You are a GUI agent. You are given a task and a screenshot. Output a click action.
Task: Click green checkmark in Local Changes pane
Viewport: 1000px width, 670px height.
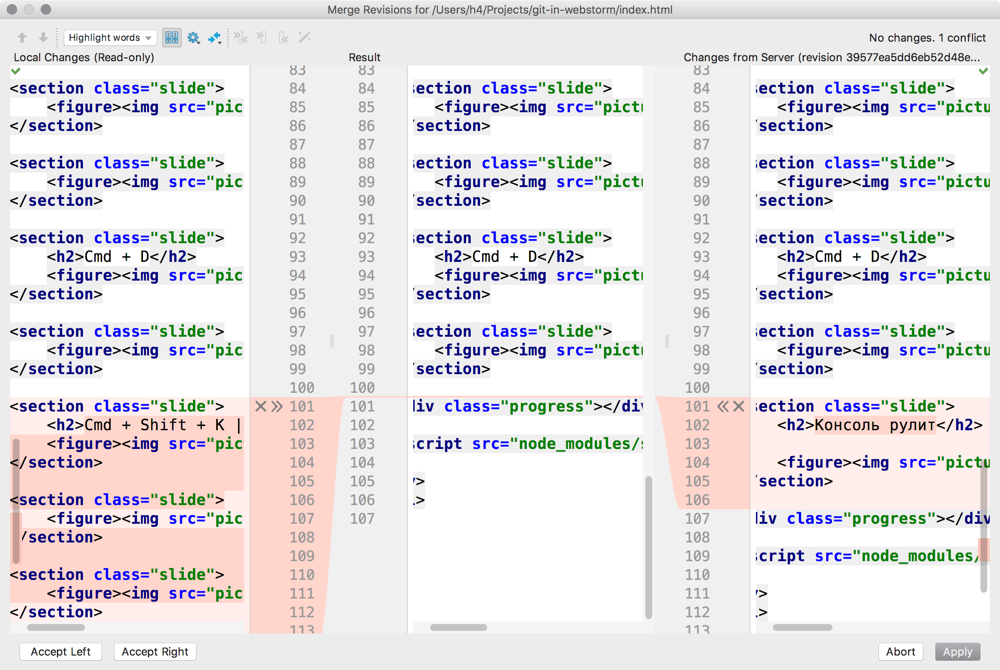click(x=16, y=71)
